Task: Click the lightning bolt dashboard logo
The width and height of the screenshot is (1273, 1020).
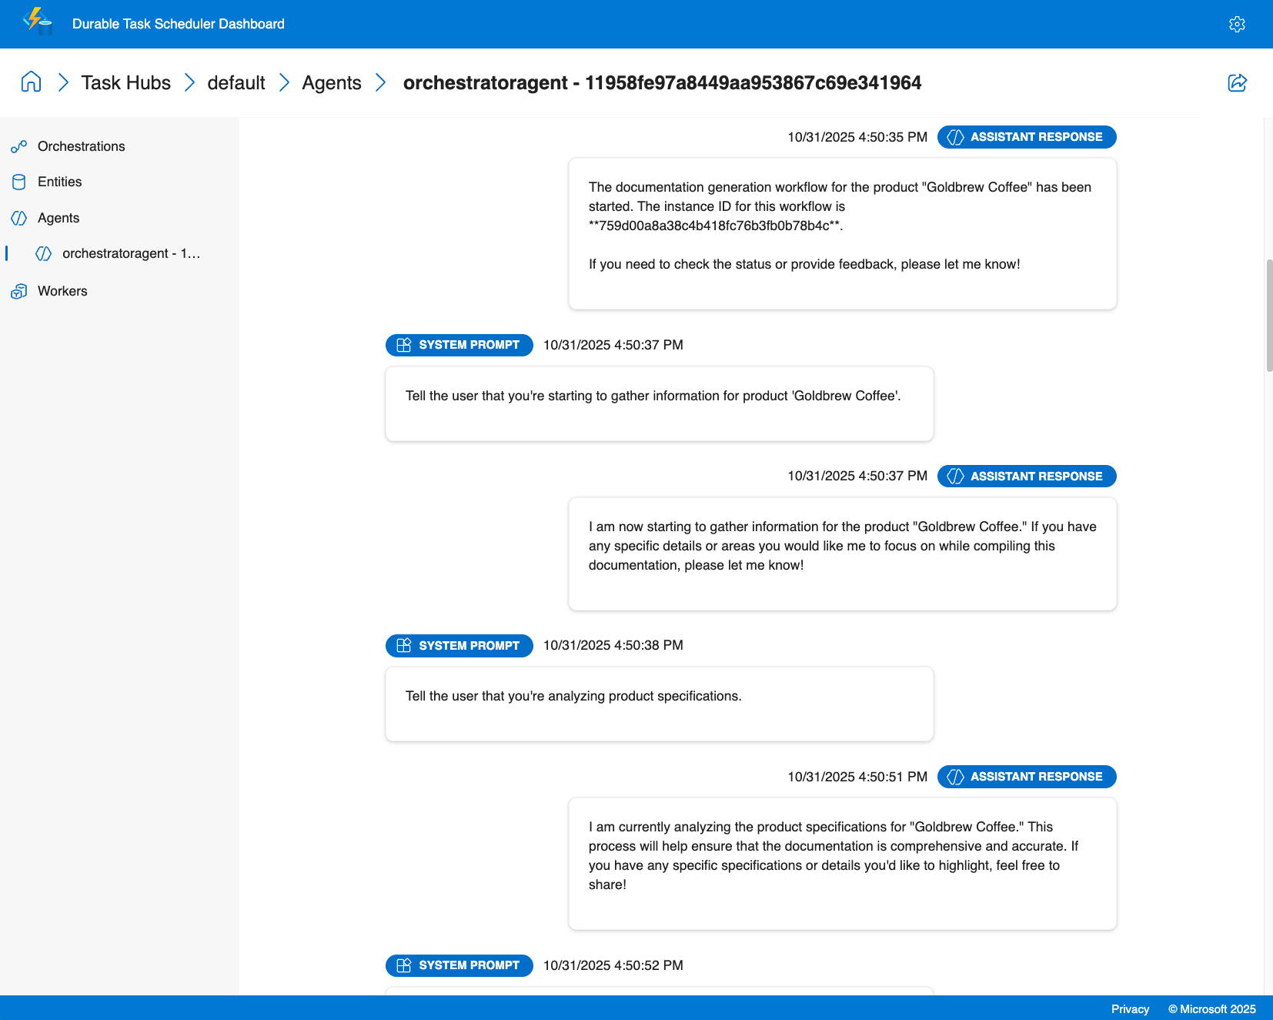Action: (36, 21)
